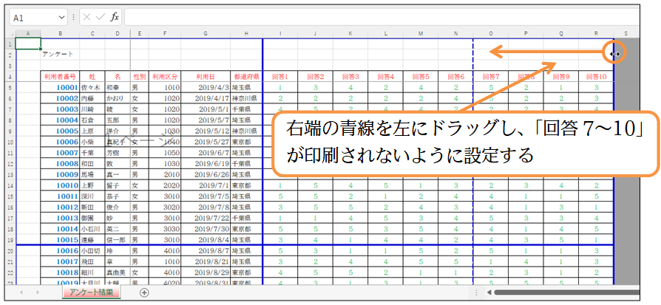Click given name cell 信一郎
Image resolution: width=661 pixels, height=305 pixels.
[x=118, y=240]
